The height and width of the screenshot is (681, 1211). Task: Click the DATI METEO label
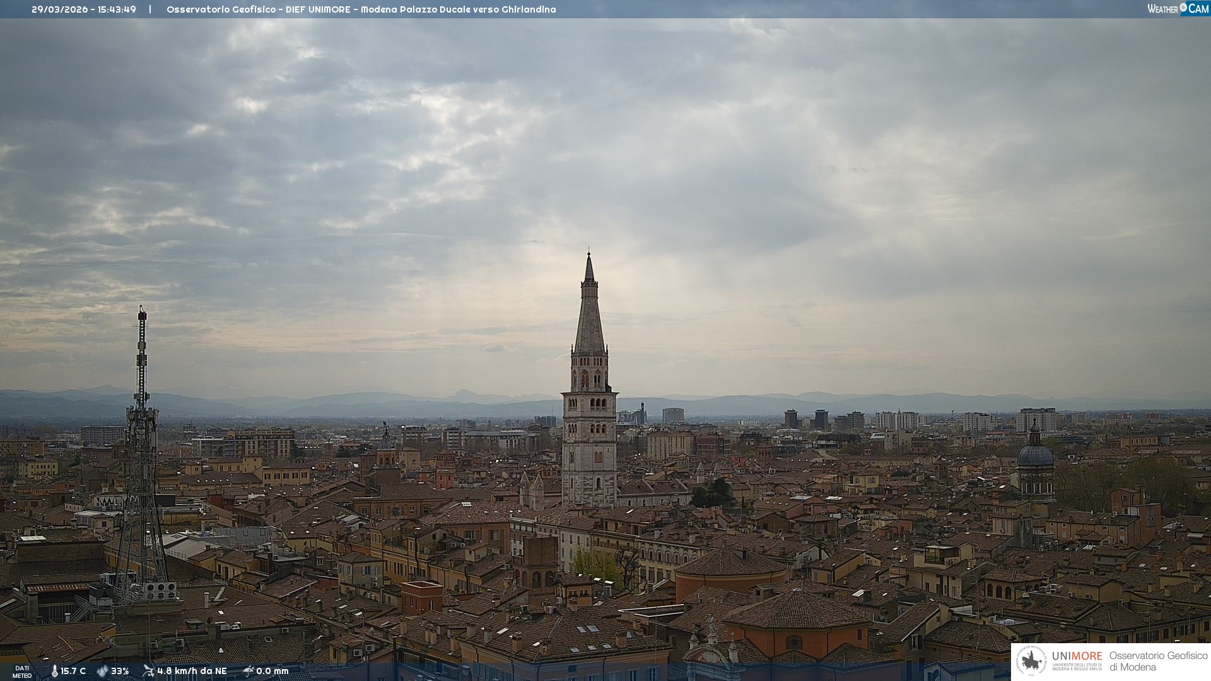(22, 672)
